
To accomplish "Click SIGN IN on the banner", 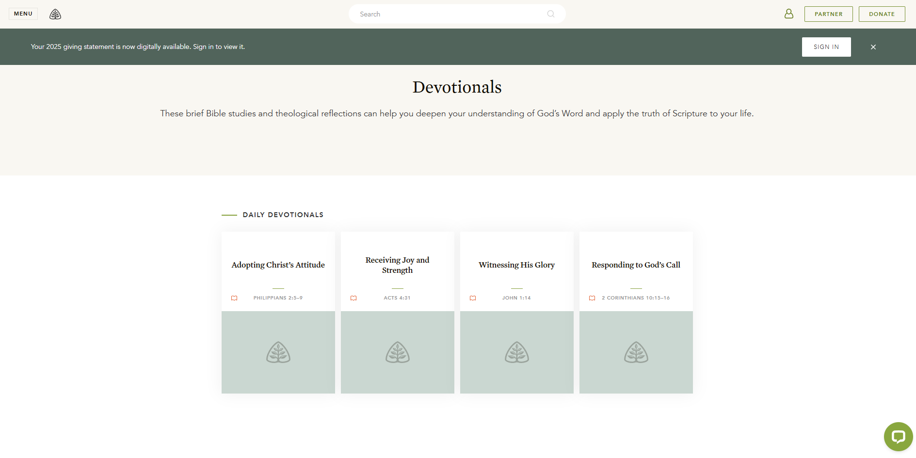I will pyautogui.click(x=826, y=47).
